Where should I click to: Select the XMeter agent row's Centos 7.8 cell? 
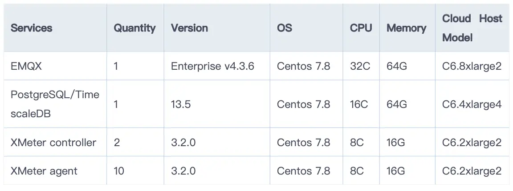(x=304, y=171)
